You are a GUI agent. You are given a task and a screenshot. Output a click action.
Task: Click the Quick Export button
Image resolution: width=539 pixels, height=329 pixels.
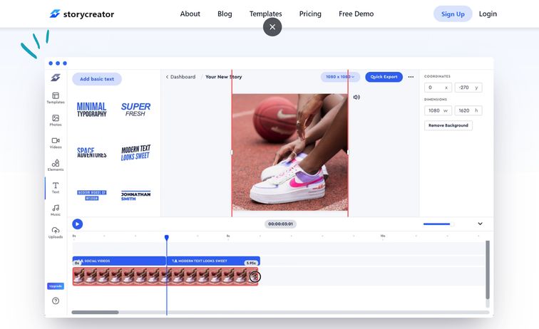384,77
